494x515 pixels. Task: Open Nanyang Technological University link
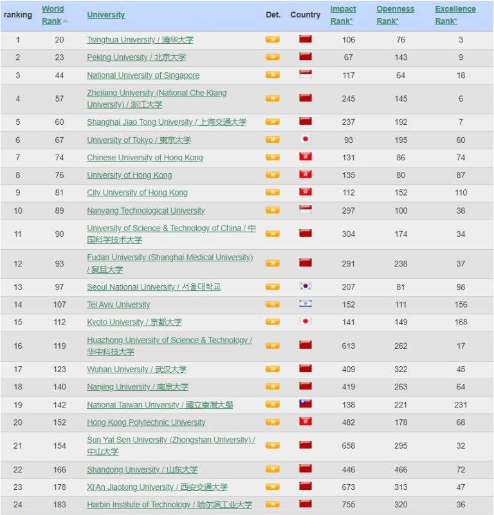(x=146, y=211)
